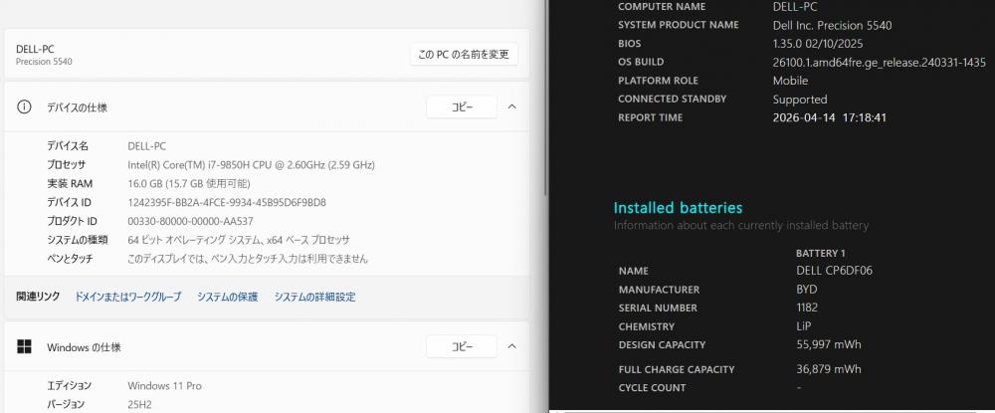Select SERIAL NUMBER value 1182
This screenshot has height=413, width=995.
(807, 308)
